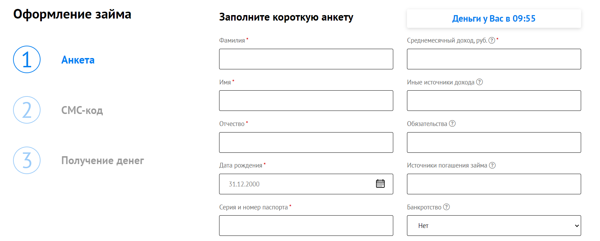
Task: Open the calendar date picker icon
Action: point(380,184)
